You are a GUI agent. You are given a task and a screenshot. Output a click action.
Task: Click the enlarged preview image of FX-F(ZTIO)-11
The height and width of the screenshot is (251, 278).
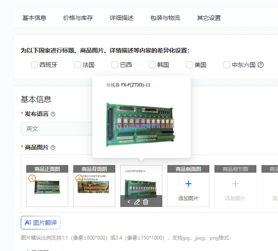pos(140,125)
